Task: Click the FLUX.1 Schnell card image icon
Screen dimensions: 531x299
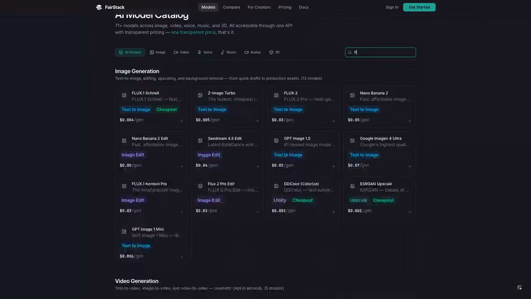Action: pyautogui.click(x=124, y=95)
